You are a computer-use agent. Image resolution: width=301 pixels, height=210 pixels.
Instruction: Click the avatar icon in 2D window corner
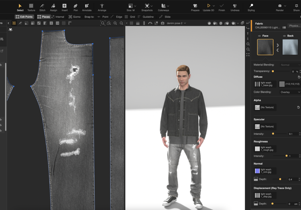pos(10,30)
